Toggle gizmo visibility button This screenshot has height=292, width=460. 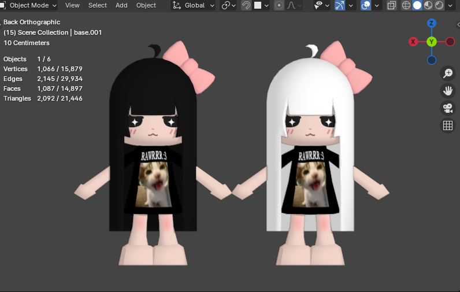[339, 5]
